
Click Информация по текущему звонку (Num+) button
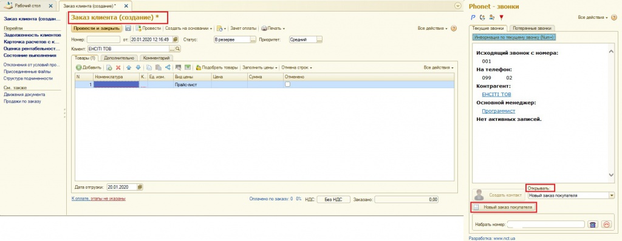(x=514, y=37)
